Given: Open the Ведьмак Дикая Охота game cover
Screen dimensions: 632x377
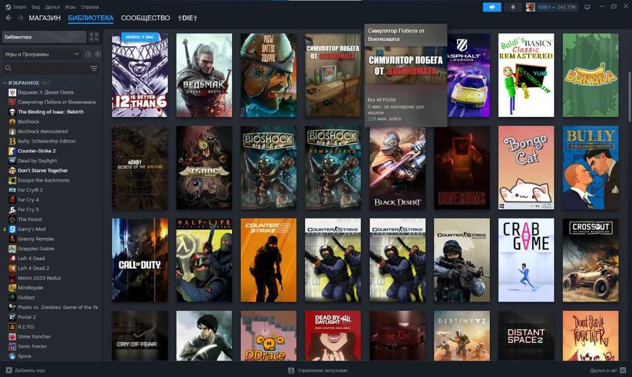Looking at the screenshot, I should point(204,75).
